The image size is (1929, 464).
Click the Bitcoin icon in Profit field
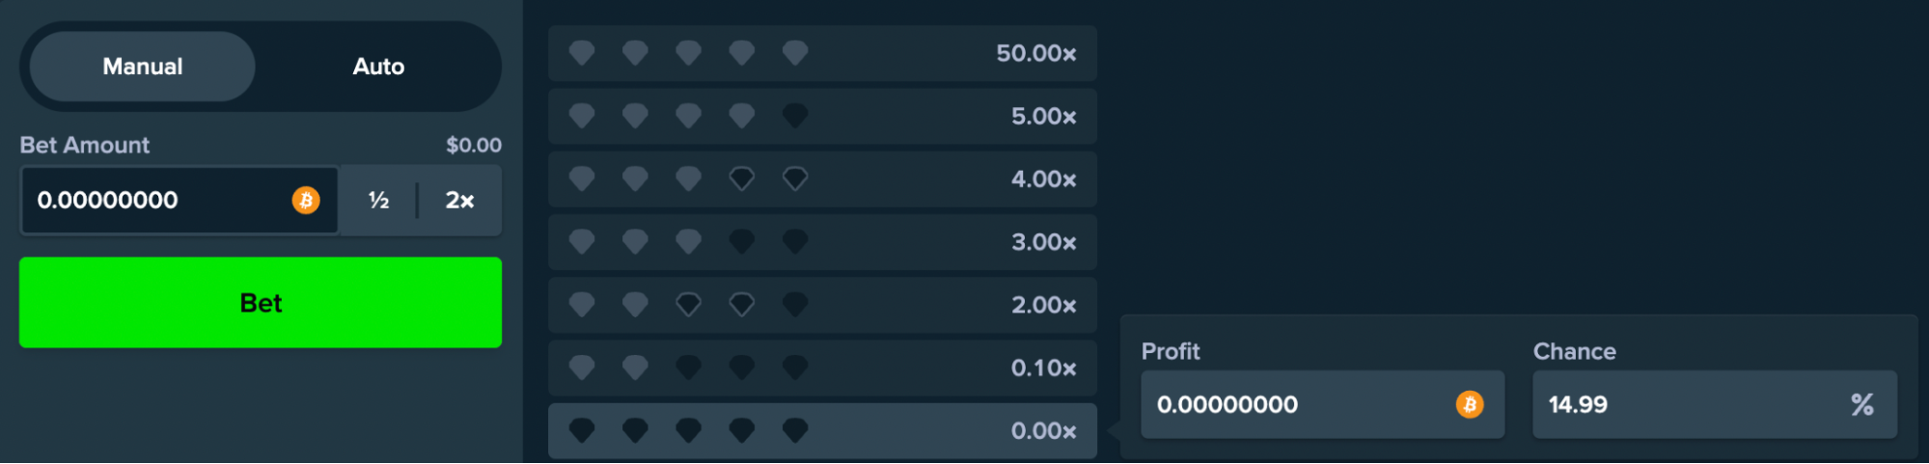(x=1469, y=405)
